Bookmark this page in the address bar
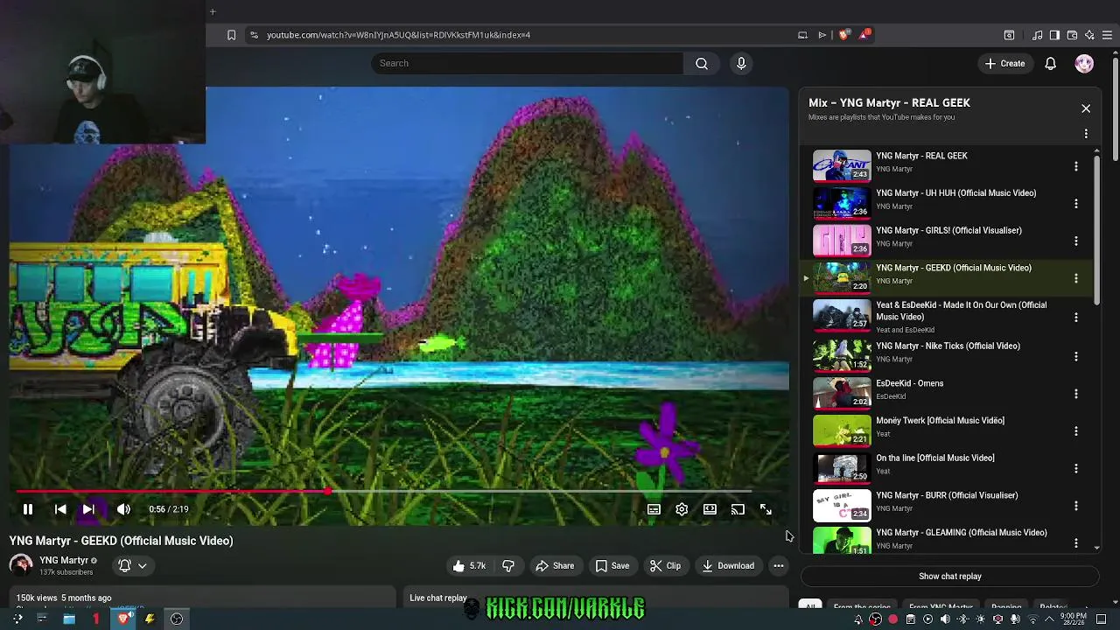 [231, 35]
